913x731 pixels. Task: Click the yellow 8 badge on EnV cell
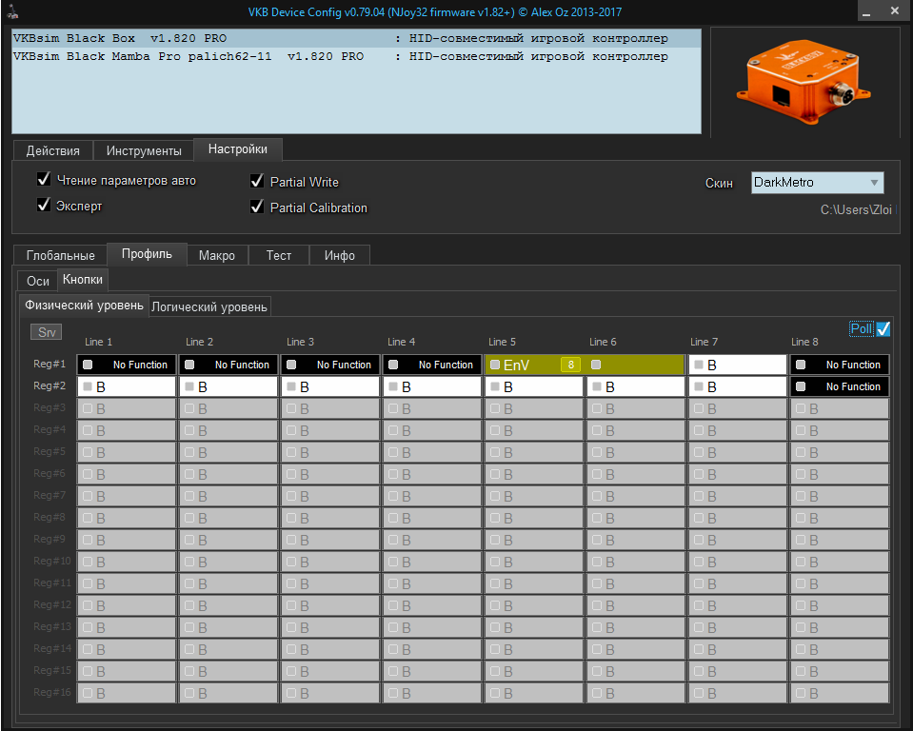[570, 365]
